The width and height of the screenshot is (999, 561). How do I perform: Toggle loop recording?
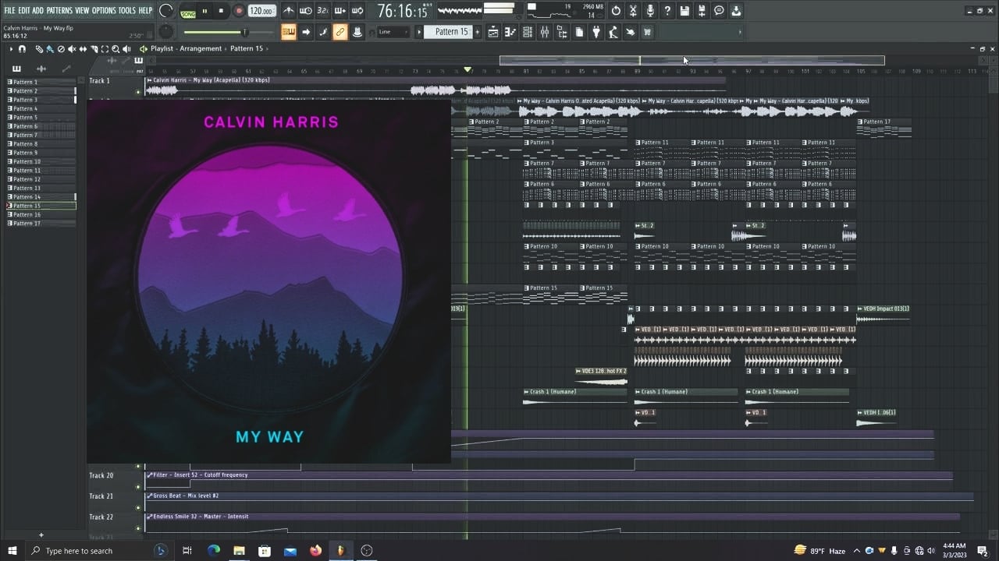pos(357,11)
